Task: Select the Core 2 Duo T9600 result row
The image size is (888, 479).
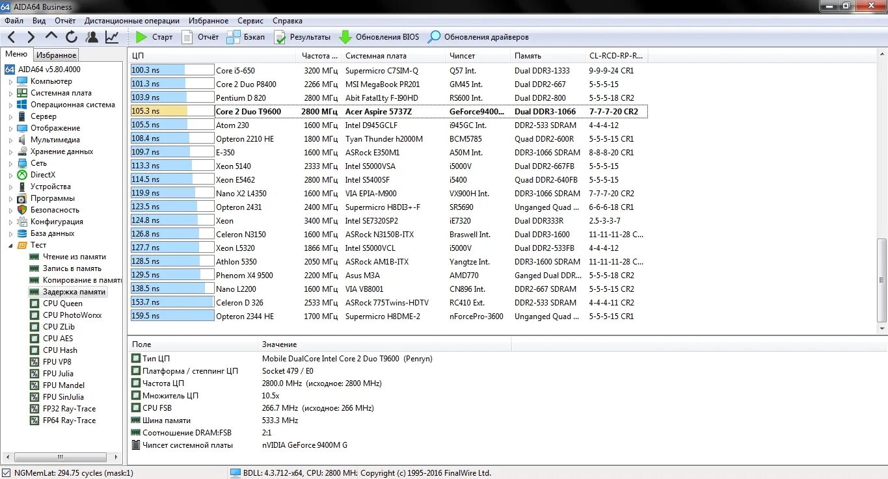Action: tap(388, 112)
